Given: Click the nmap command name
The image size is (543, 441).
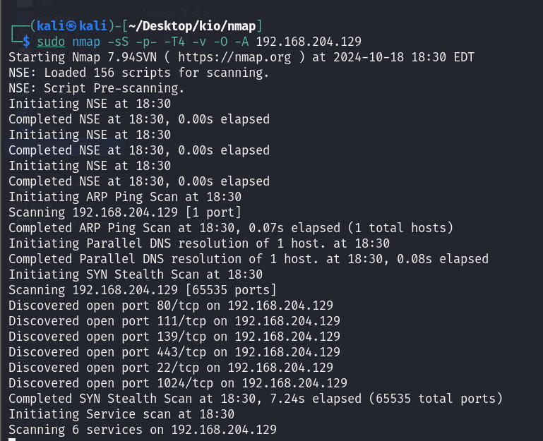Looking at the screenshot, I should click(x=86, y=42).
